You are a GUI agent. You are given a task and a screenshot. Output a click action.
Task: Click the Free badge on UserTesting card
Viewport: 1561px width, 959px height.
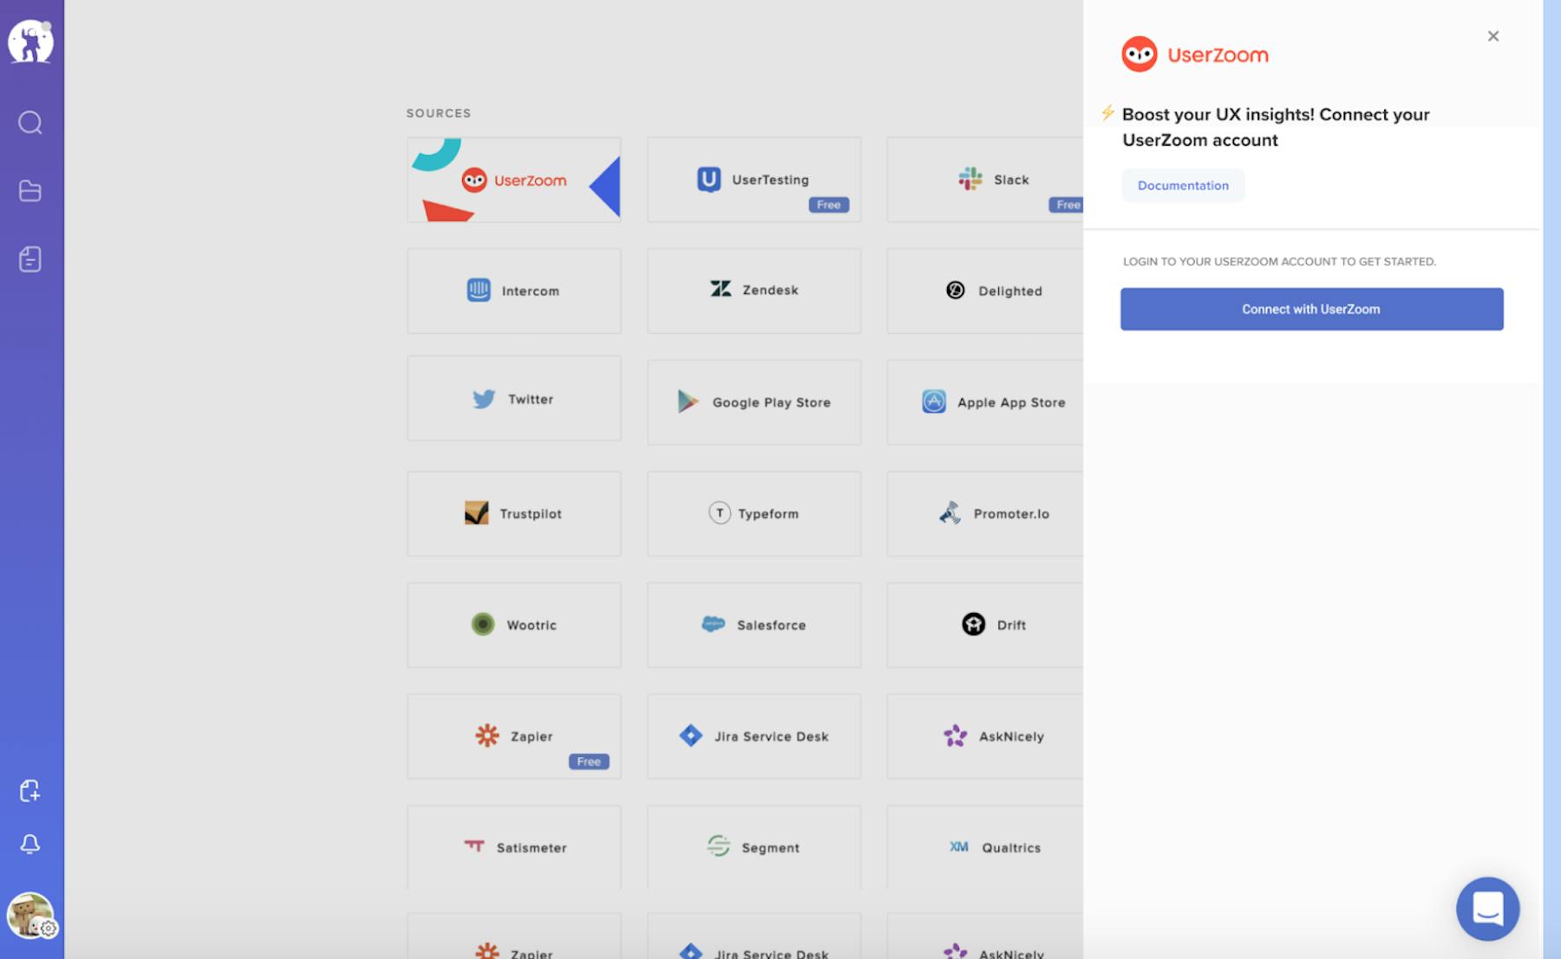(828, 205)
